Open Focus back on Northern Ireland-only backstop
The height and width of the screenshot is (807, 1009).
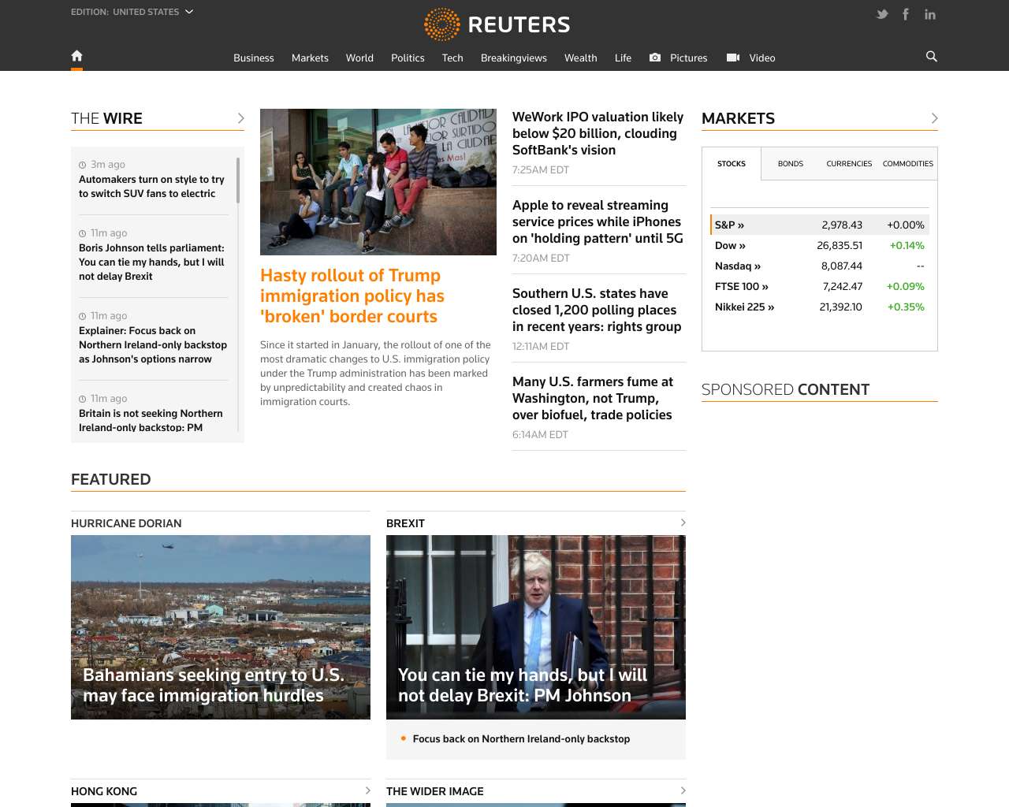click(x=521, y=738)
